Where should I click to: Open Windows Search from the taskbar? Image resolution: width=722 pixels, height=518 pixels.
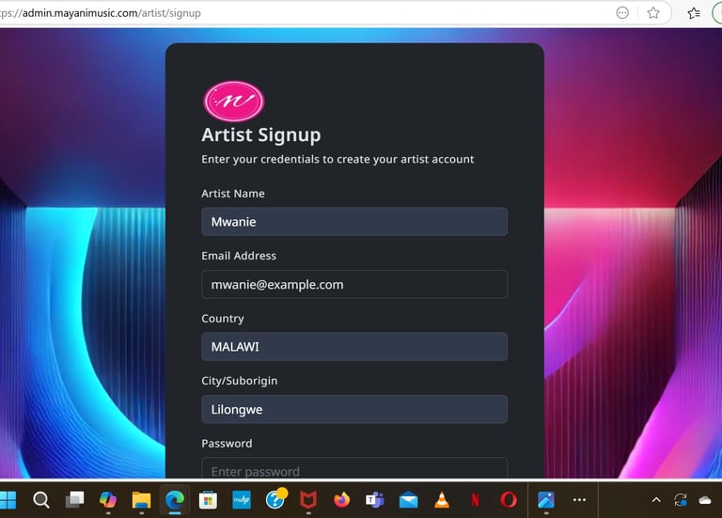(x=41, y=499)
